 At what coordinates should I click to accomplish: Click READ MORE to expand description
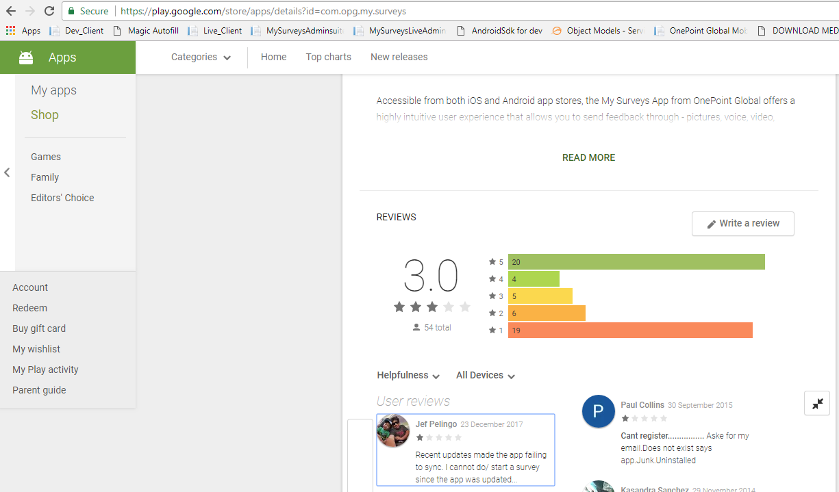pos(588,157)
